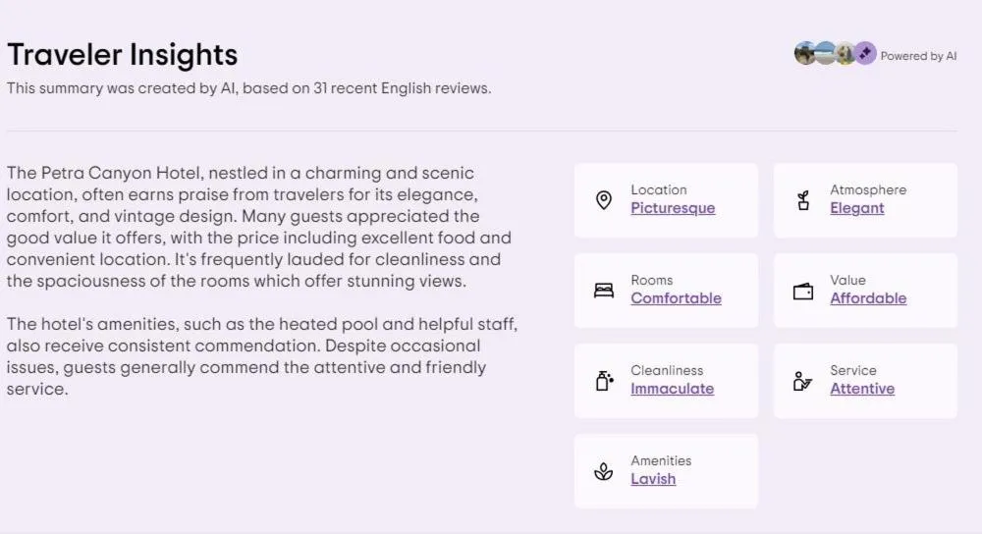This screenshot has height=534, width=982.
Task: Click the atmosphere plant icon
Action: [803, 200]
